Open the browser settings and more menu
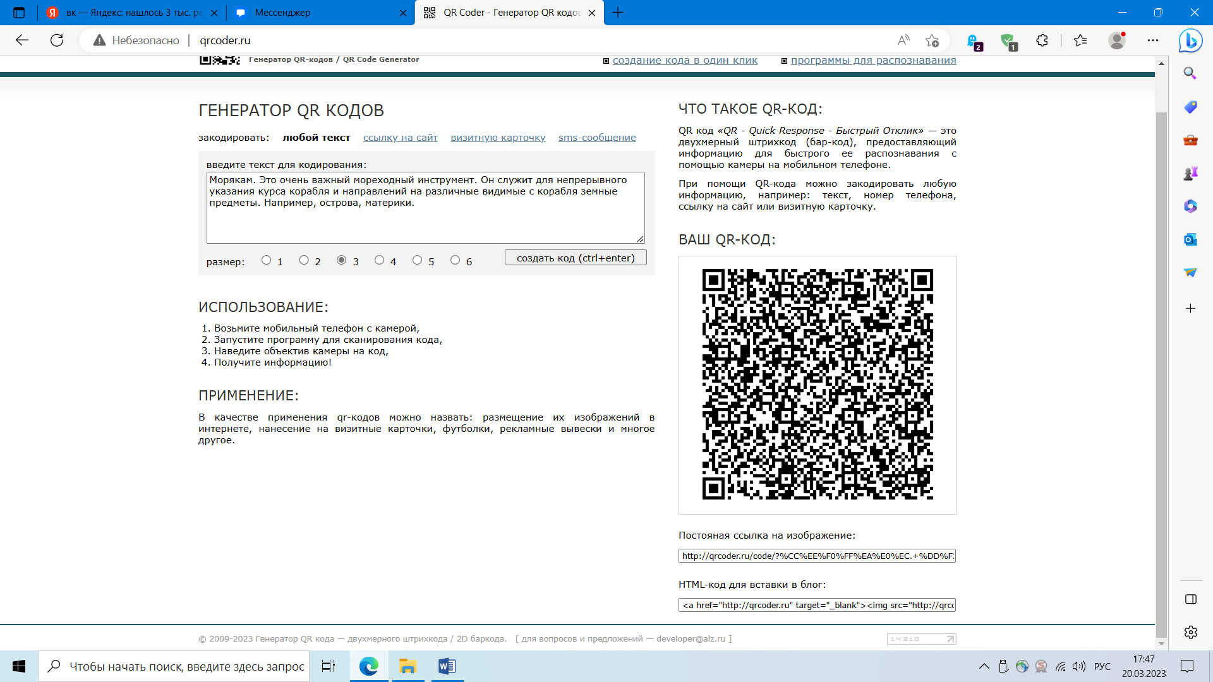1213x682 pixels. 1153,40
